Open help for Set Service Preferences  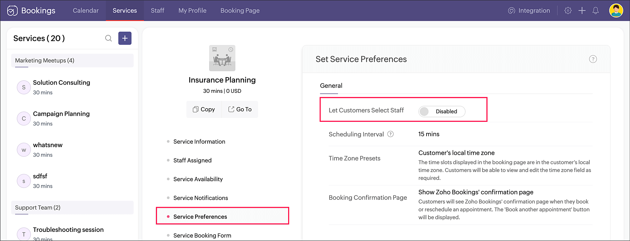[x=593, y=59]
